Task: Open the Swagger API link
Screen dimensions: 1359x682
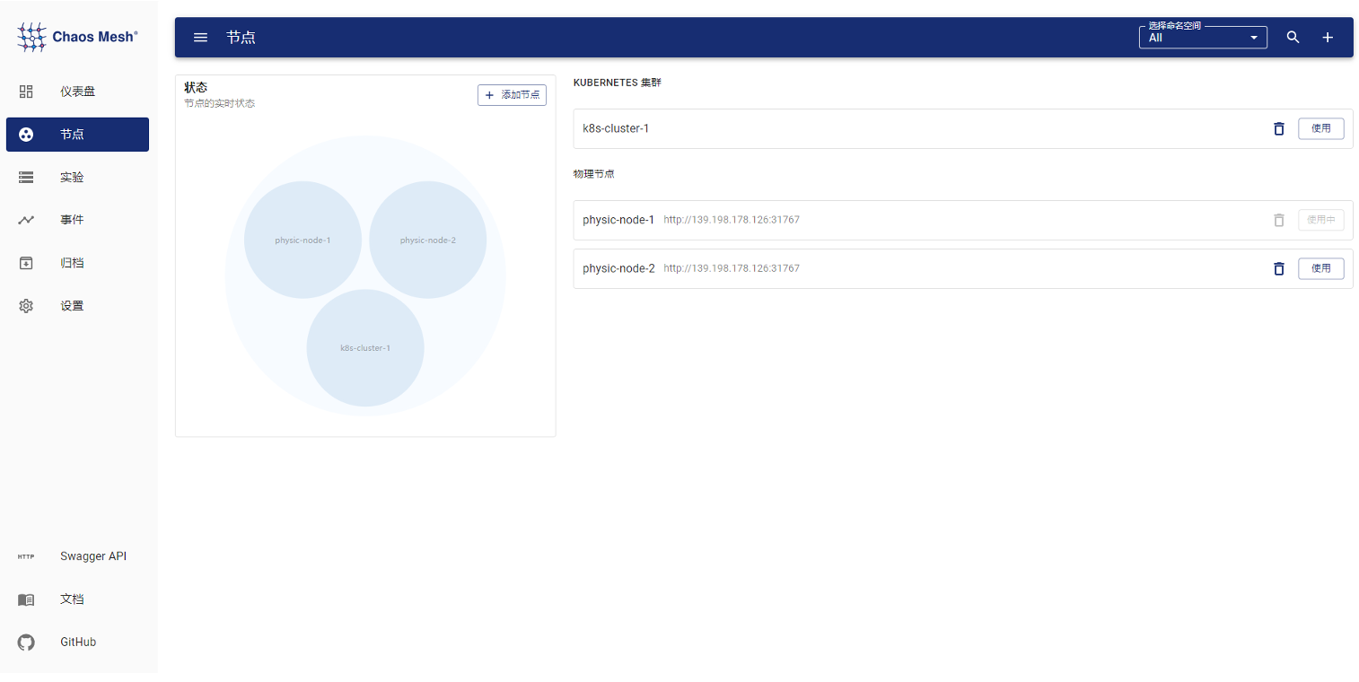Action: (x=92, y=556)
